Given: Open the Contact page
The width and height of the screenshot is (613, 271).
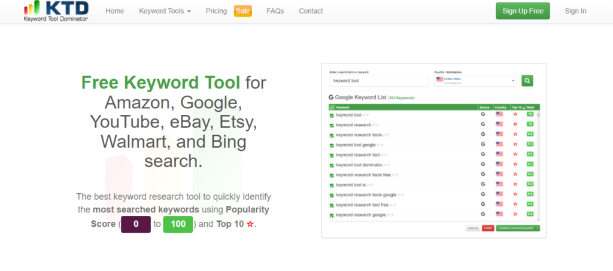Looking at the screenshot, I should 311,11.
